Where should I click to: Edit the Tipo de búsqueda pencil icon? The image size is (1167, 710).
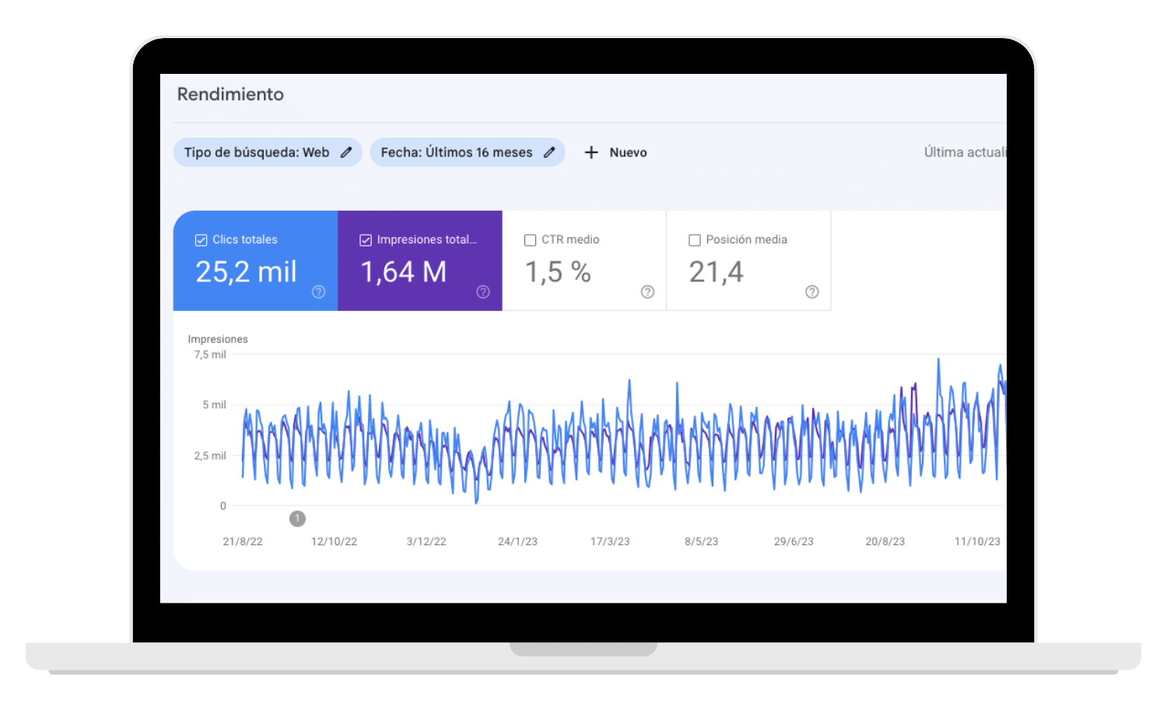[346, 152]
